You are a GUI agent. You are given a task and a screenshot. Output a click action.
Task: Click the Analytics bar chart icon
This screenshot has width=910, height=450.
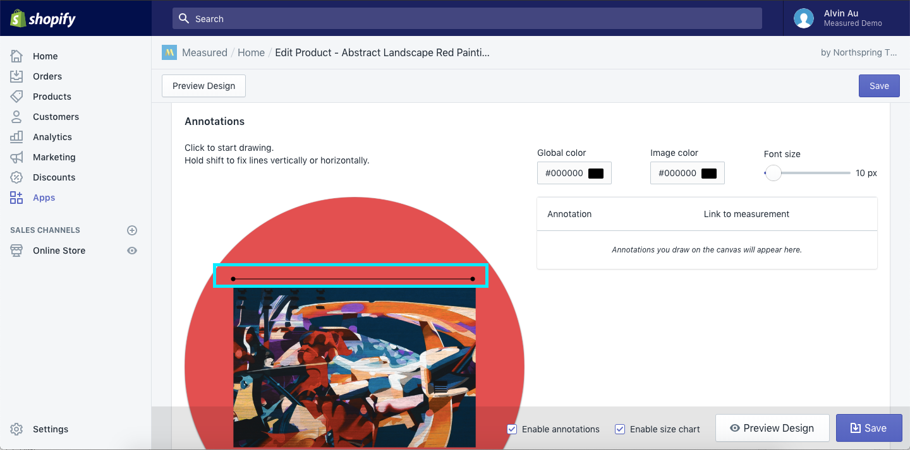click(16, 137)
